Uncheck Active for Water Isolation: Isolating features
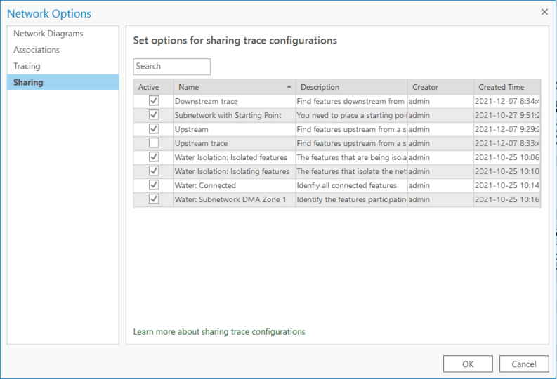The image size is (557, 379). pos(154,171)
